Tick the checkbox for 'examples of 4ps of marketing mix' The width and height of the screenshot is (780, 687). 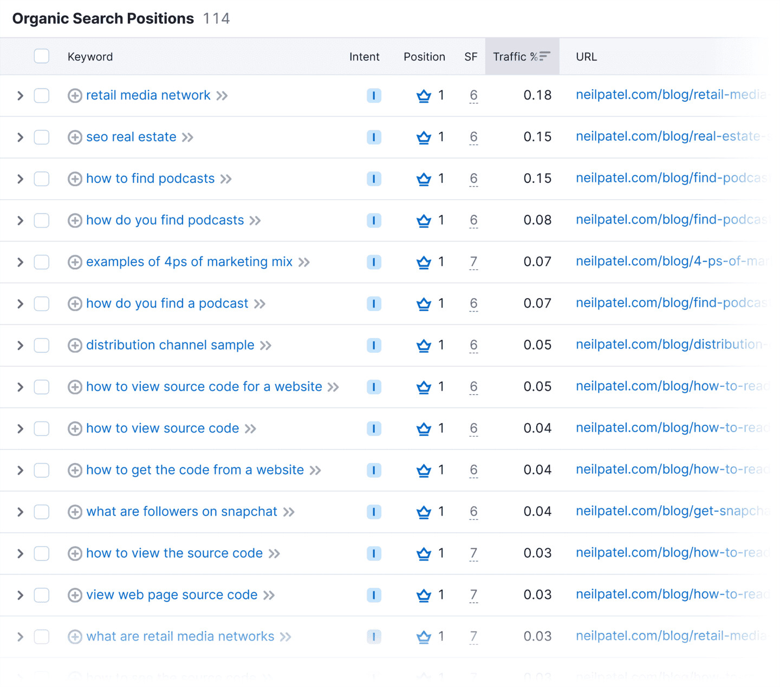tap(42, 262)
